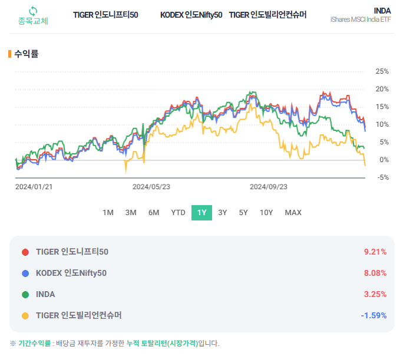Click INDA legend label
400x356 pixels.
tap(45, 294)
